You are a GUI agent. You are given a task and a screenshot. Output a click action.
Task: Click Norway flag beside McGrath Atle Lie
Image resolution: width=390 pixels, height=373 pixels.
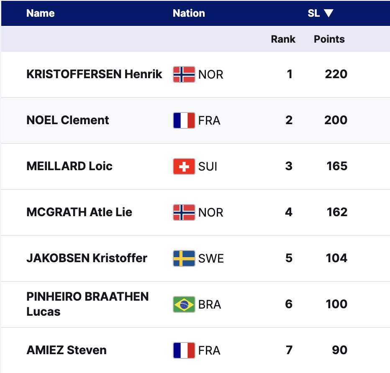click(184, 212)
